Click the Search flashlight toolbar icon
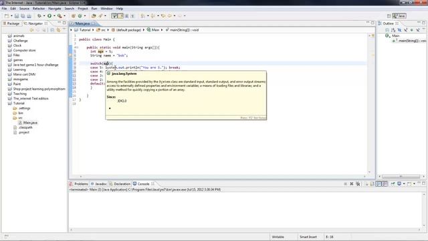 (x=100, y=16)
